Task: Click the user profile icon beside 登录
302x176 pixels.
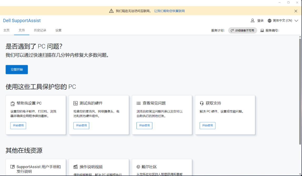Action: click(253, 20)
